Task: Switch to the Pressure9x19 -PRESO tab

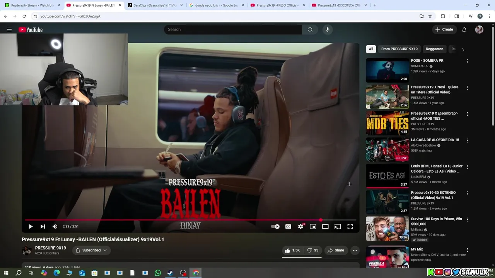Action: [x=277, y=5]
